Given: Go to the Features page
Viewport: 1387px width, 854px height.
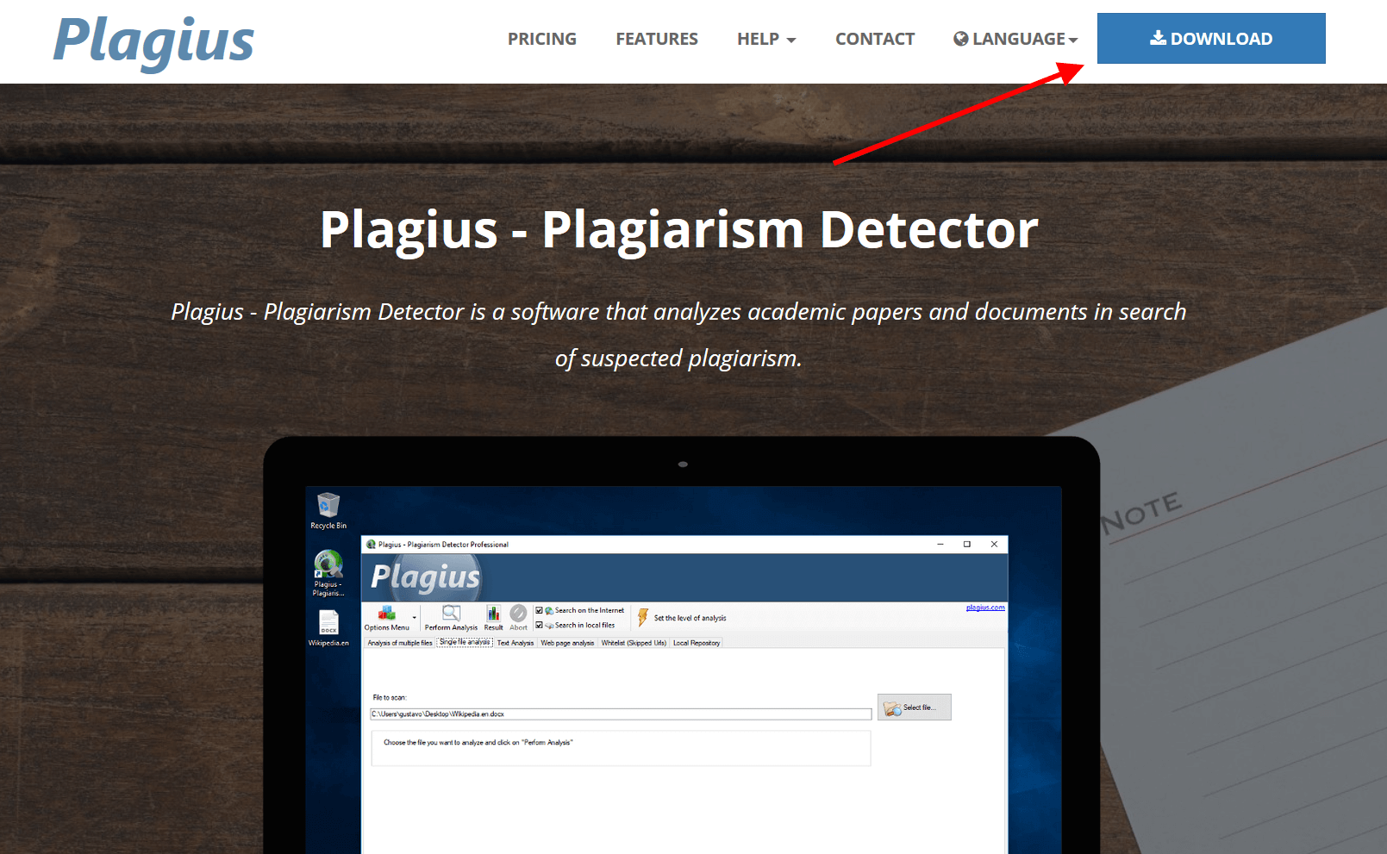Looking at the screenshot, I should point(657,39).
